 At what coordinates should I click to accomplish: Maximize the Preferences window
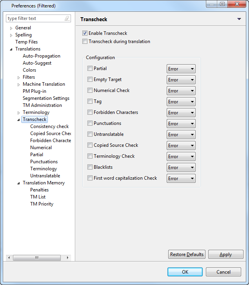click(222, 4)
